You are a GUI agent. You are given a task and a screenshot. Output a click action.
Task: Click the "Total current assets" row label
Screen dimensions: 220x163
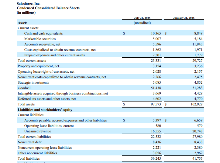(32, 61)
